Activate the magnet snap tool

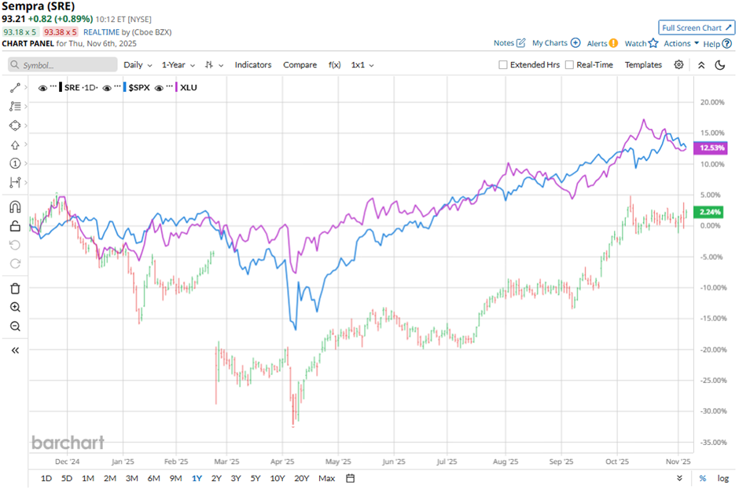click(x=15, y=207)
